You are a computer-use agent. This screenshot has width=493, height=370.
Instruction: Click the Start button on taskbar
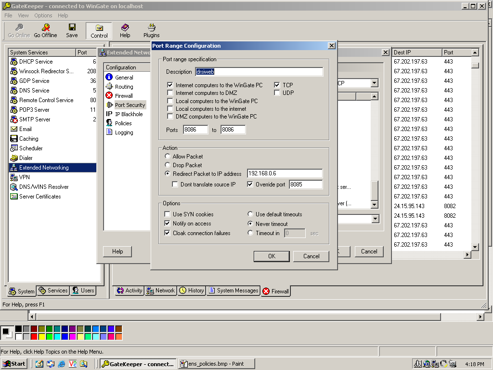click(14, 364)
